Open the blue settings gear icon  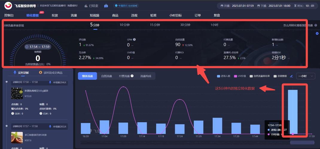(x=317, y=33)
